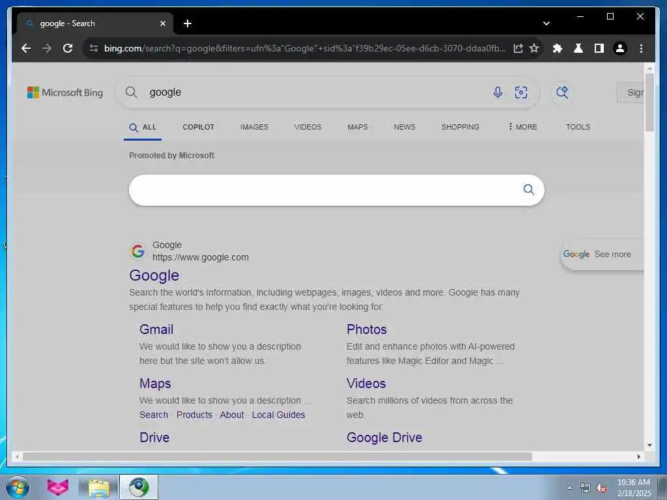The height and width of the screenshot is (500, 667).
Task: Open the tab search chevron
Action: click(x=546, y=23)
